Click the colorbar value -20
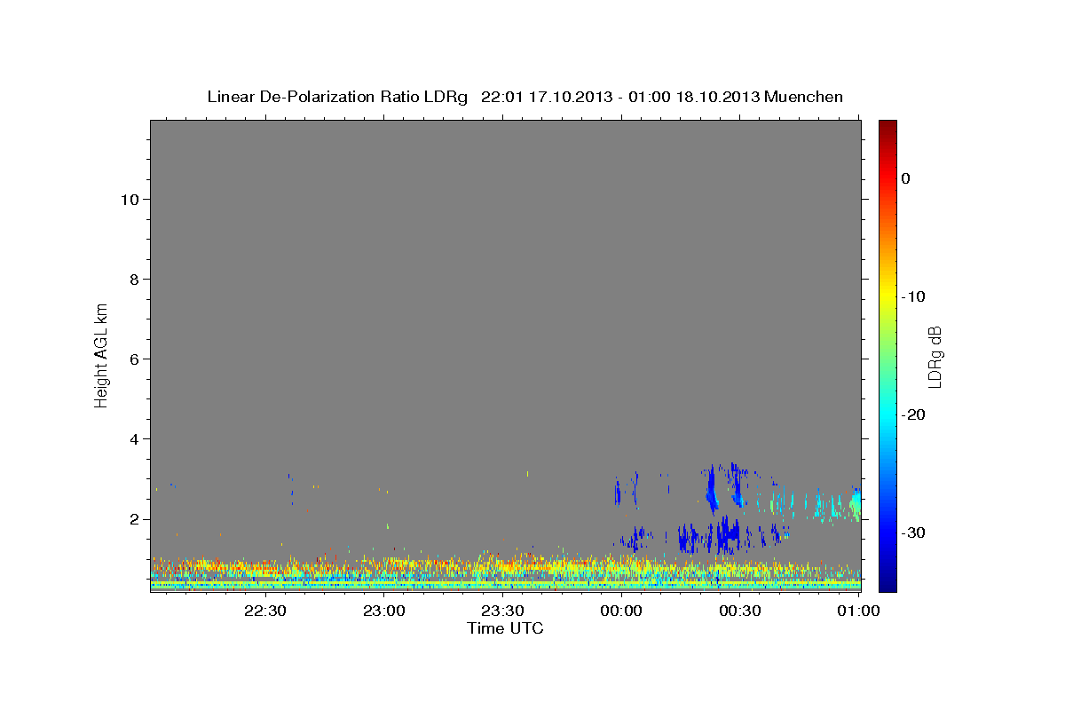 pyautogui.click(x=914, y=414)
